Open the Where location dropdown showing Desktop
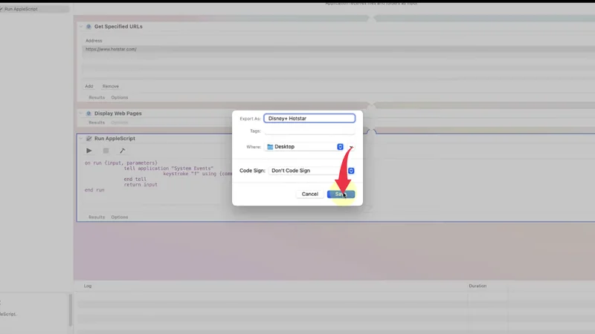Image resolution: width=595 pixels, height=334 pixels. coord(304,147)
